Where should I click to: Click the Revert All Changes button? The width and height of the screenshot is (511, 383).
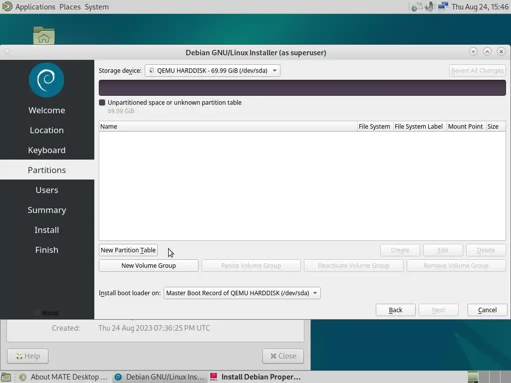click(x=477, y=71)
